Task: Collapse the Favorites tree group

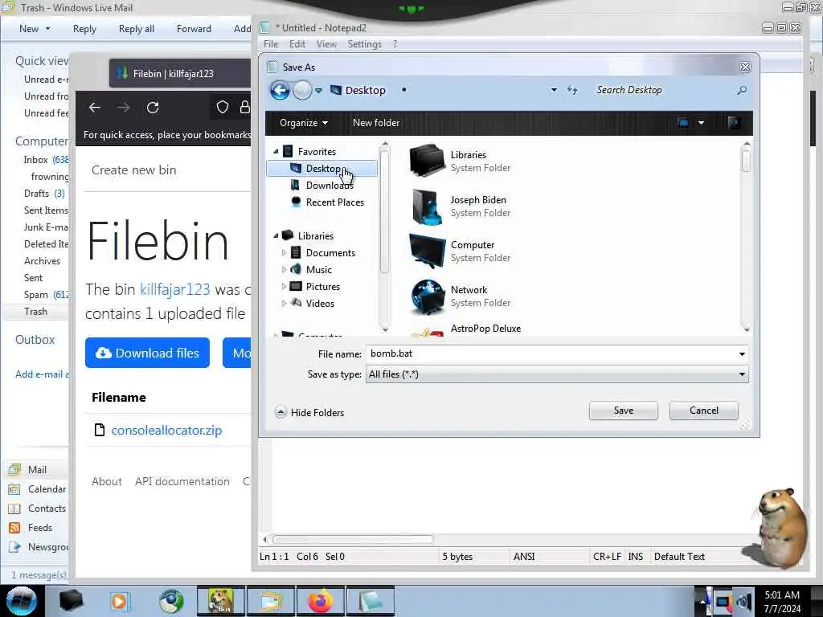Action: click(276, 151)
